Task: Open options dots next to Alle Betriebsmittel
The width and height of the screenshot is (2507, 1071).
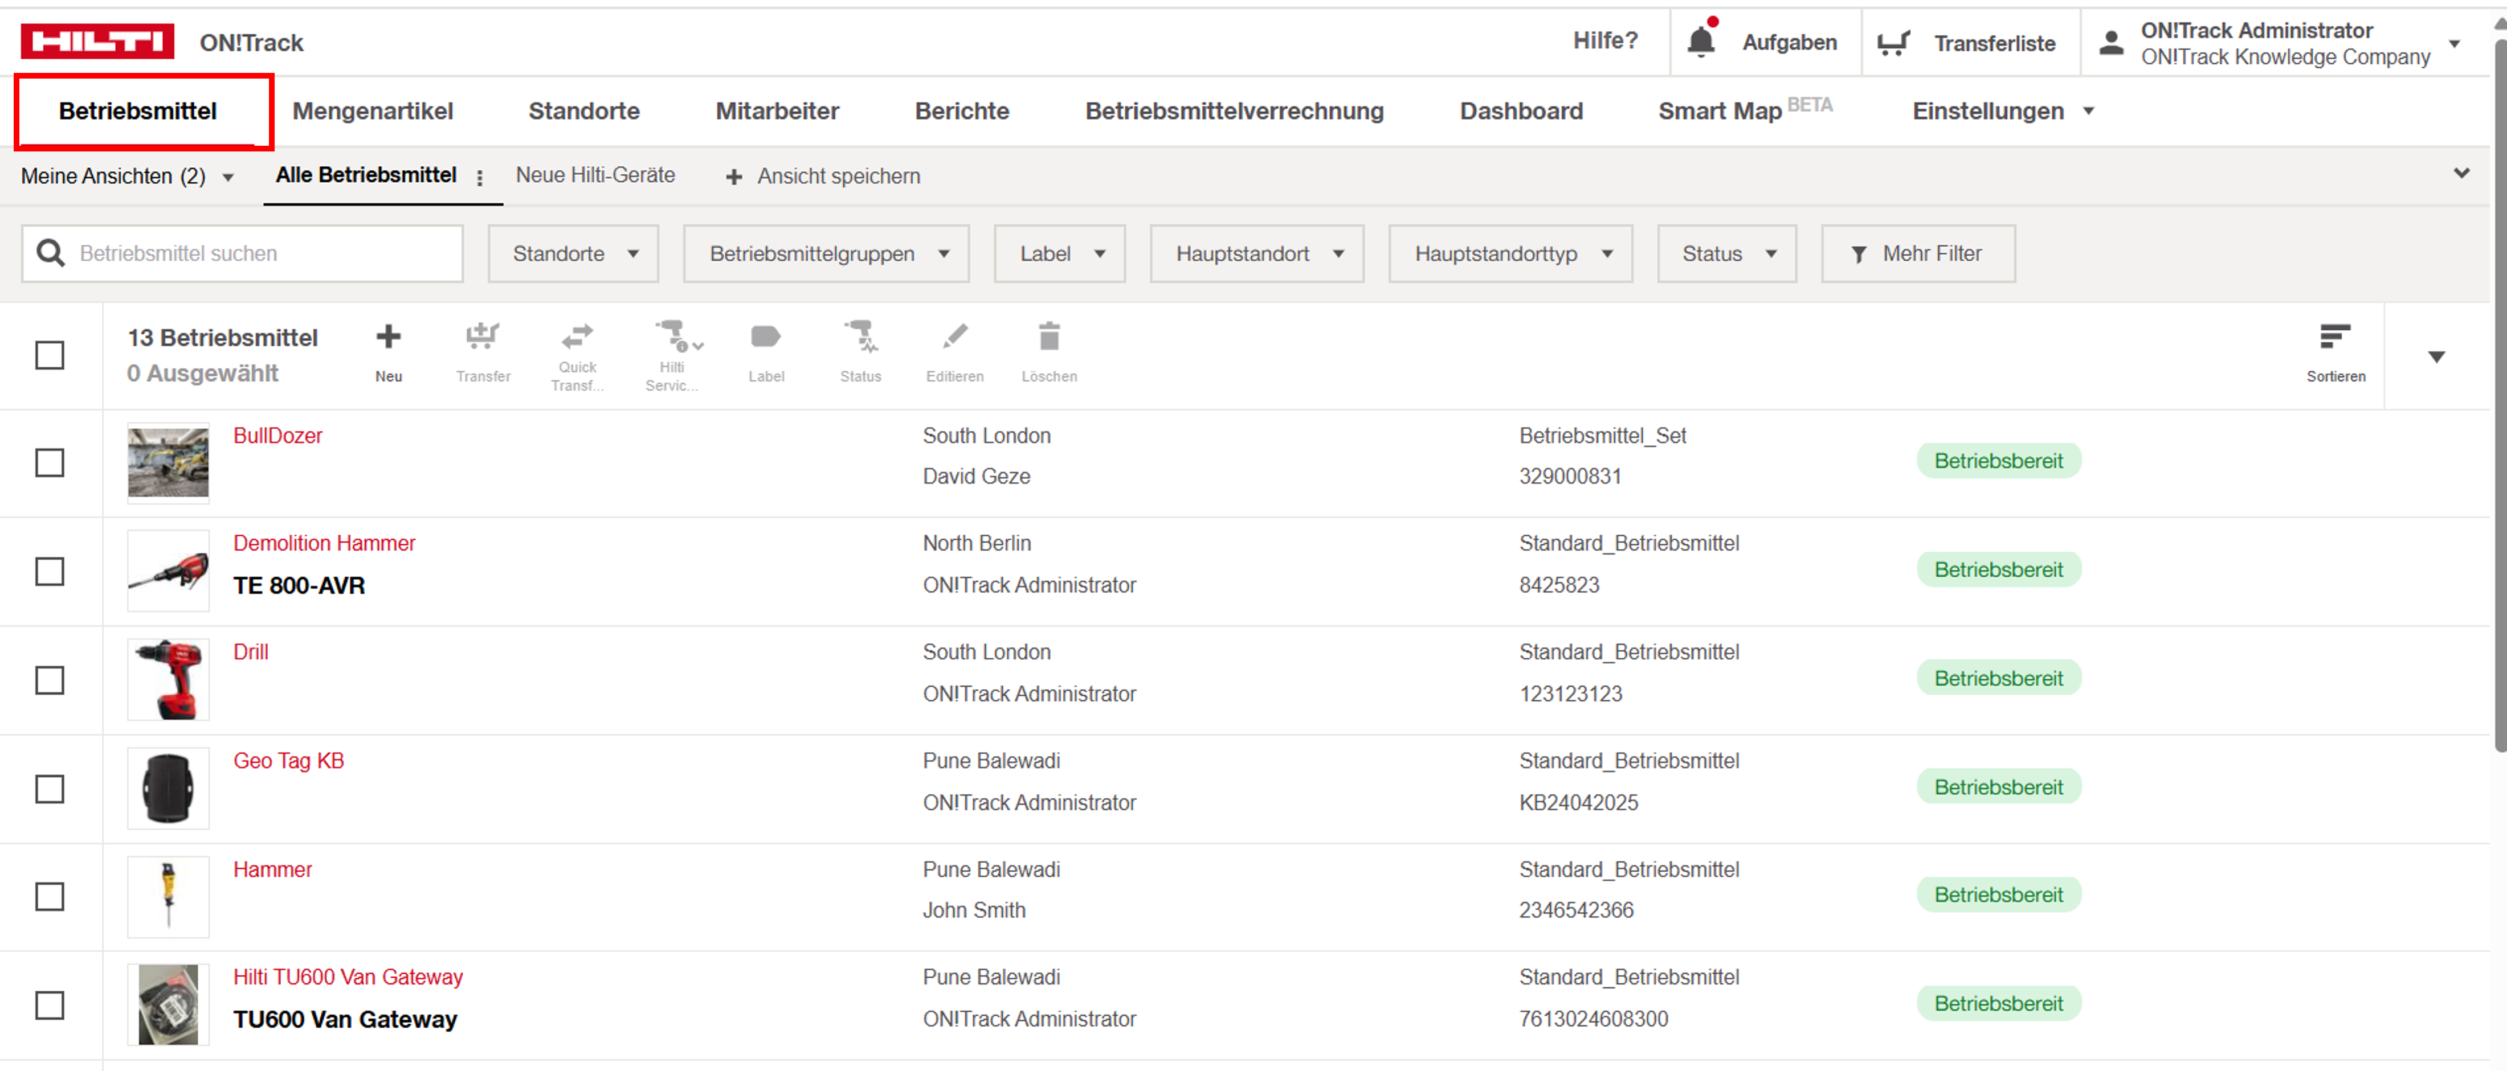Action: tap(480, 177)
